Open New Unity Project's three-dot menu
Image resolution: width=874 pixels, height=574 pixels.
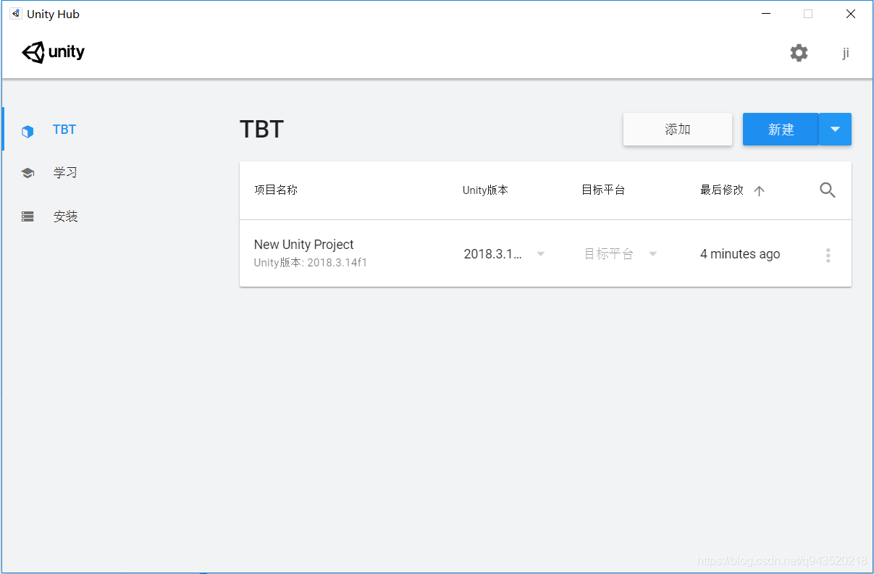click(828, 255)
